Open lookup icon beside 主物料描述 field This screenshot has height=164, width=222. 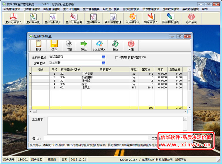pos(104,57)
